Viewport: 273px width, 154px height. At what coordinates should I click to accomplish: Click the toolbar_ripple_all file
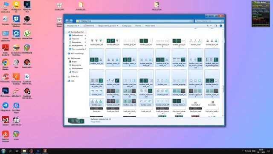click(179, 92)
